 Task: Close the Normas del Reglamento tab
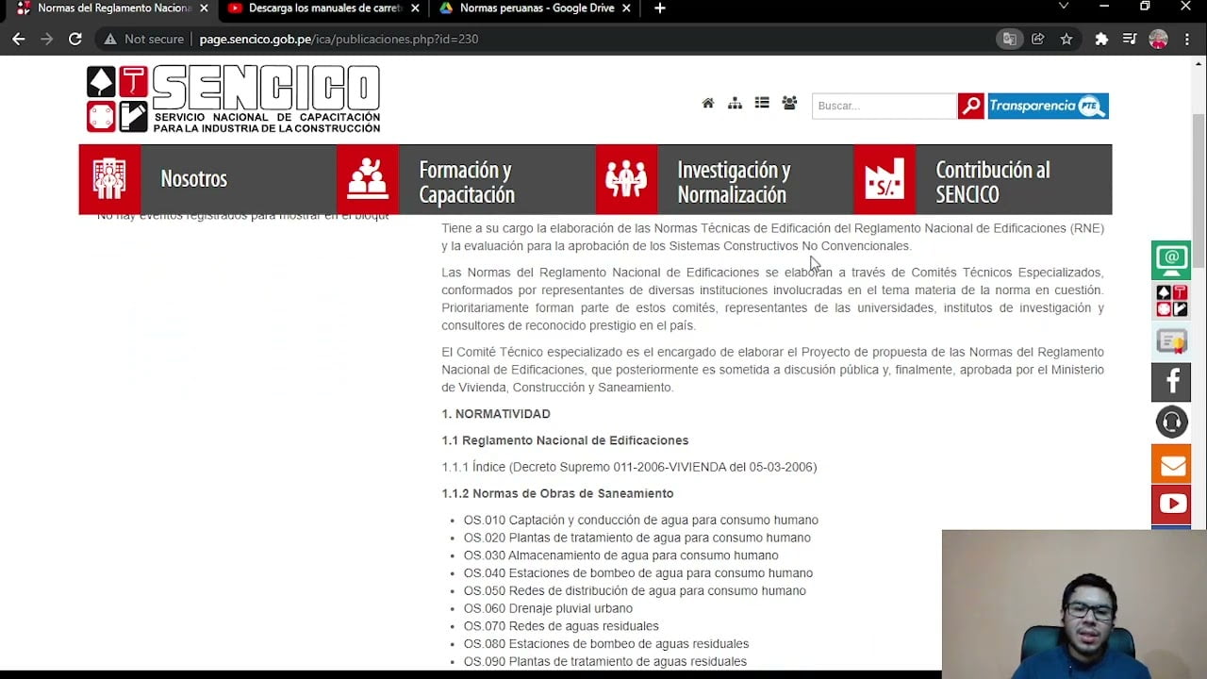click(204, 8)
